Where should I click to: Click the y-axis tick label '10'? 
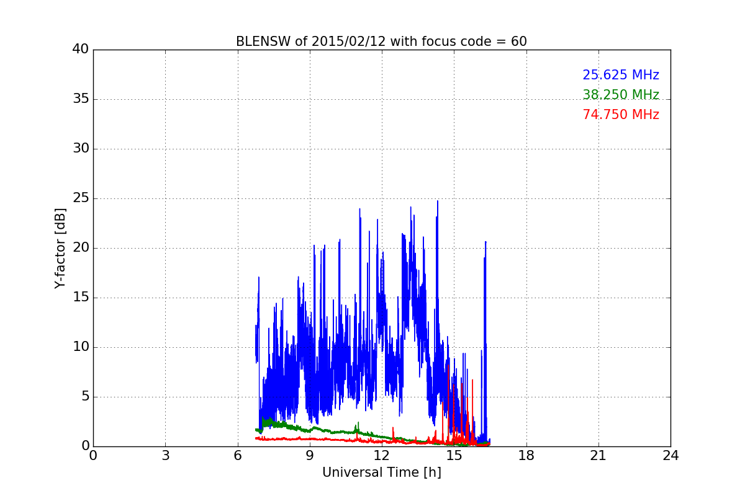point(81,347)
